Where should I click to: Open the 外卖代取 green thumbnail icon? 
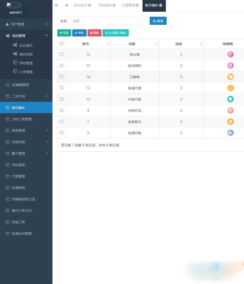[230, 99]
